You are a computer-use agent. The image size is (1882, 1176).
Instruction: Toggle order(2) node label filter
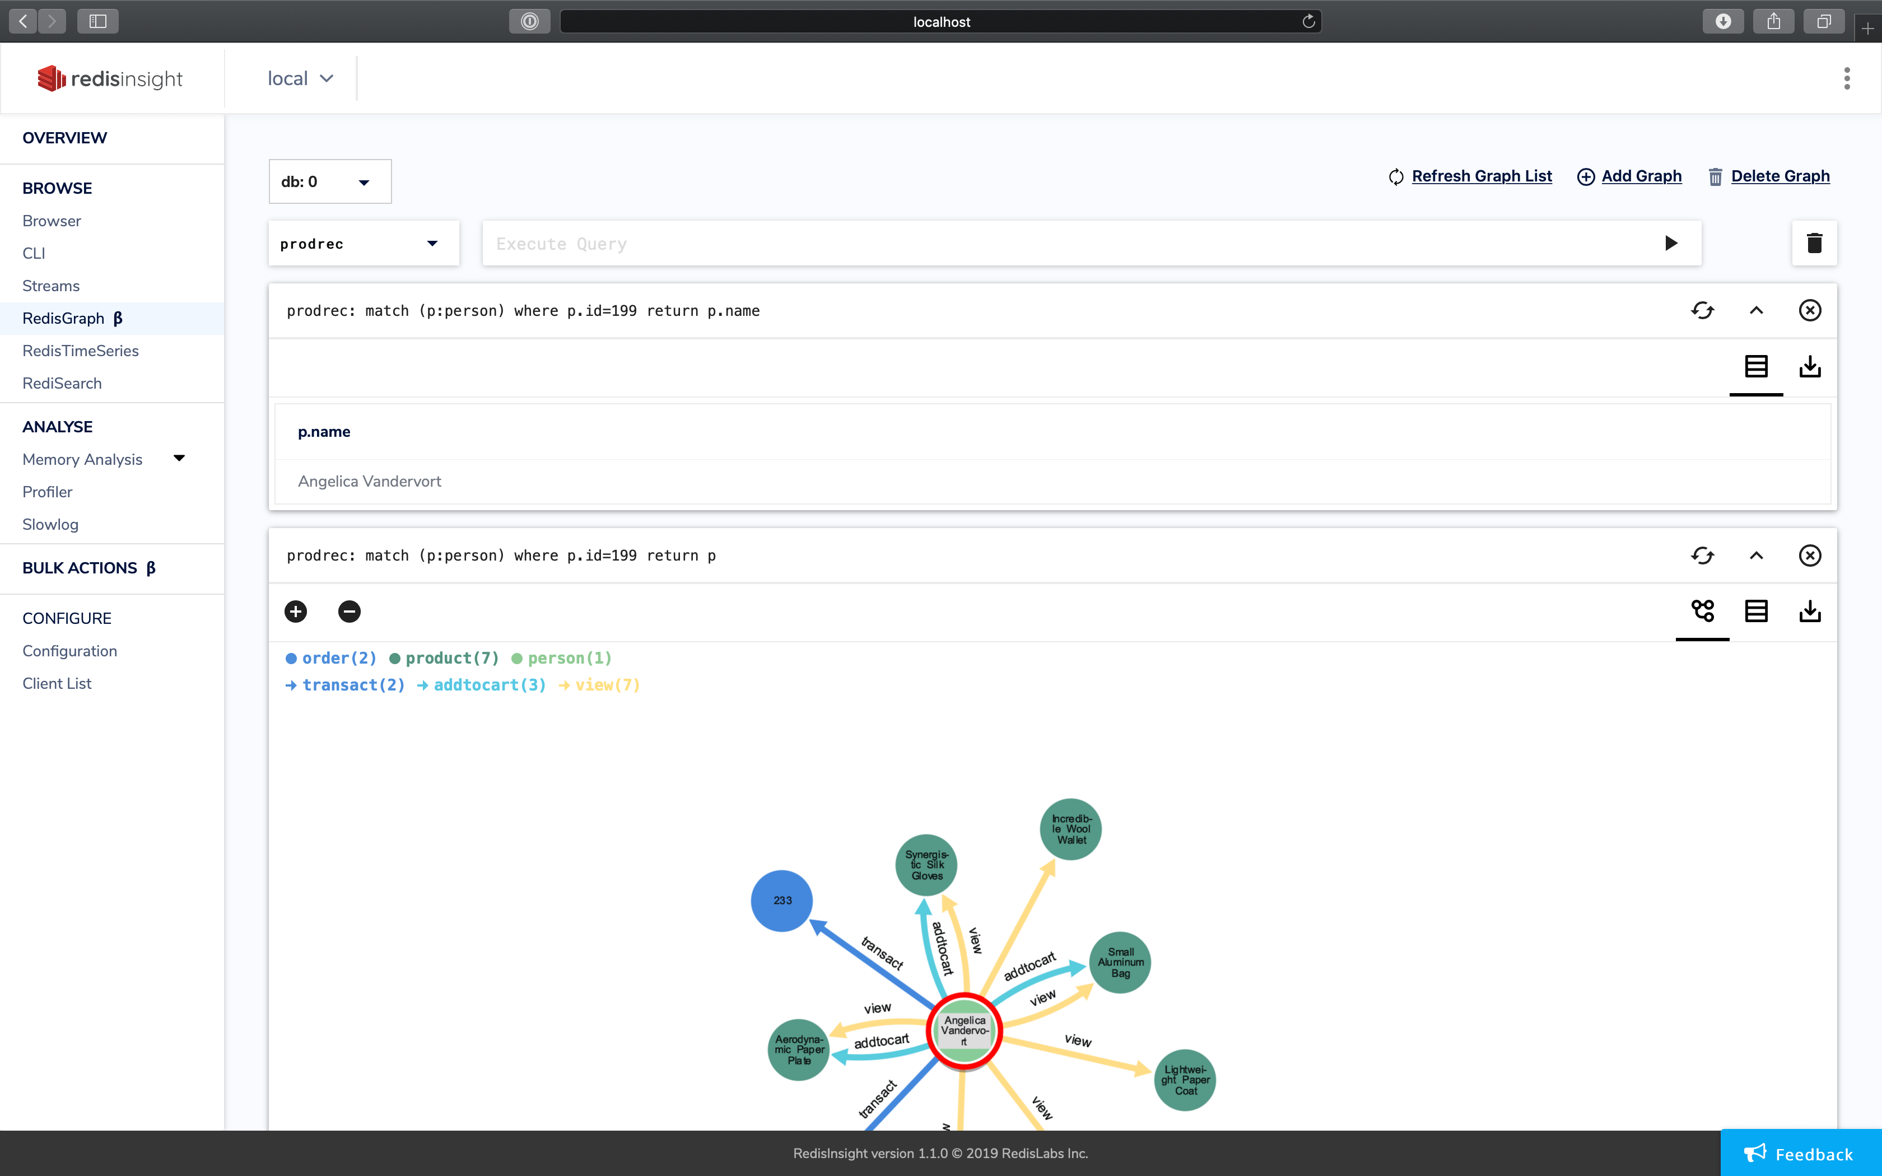[331, 658]
